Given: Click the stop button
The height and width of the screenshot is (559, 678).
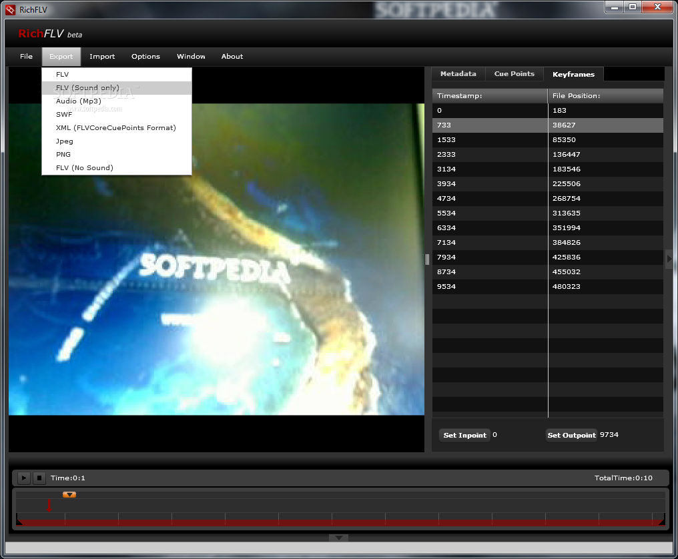Looking at the screenshot, I should pyautogui.click(x=39, y=478).
